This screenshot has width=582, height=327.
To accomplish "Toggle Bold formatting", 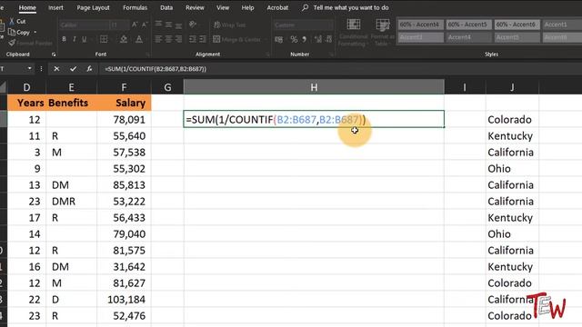I will (x=64, y=39).
